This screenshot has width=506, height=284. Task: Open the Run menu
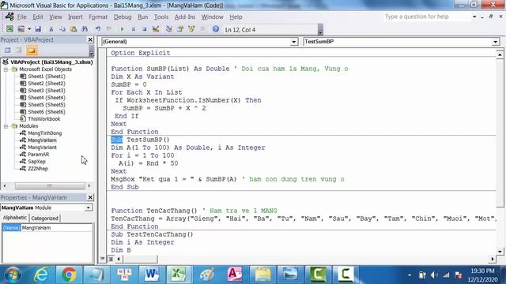[142, 17]
